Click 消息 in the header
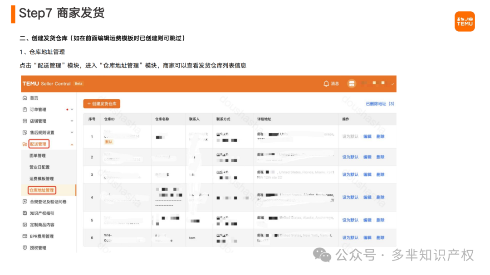Image resolution: width=490 pixels, height=275 pixels. 335,84
